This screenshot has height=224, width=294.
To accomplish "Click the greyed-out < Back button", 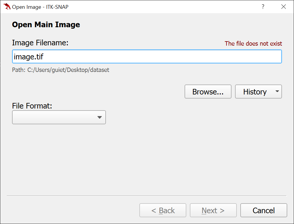I will click(163, 210).
